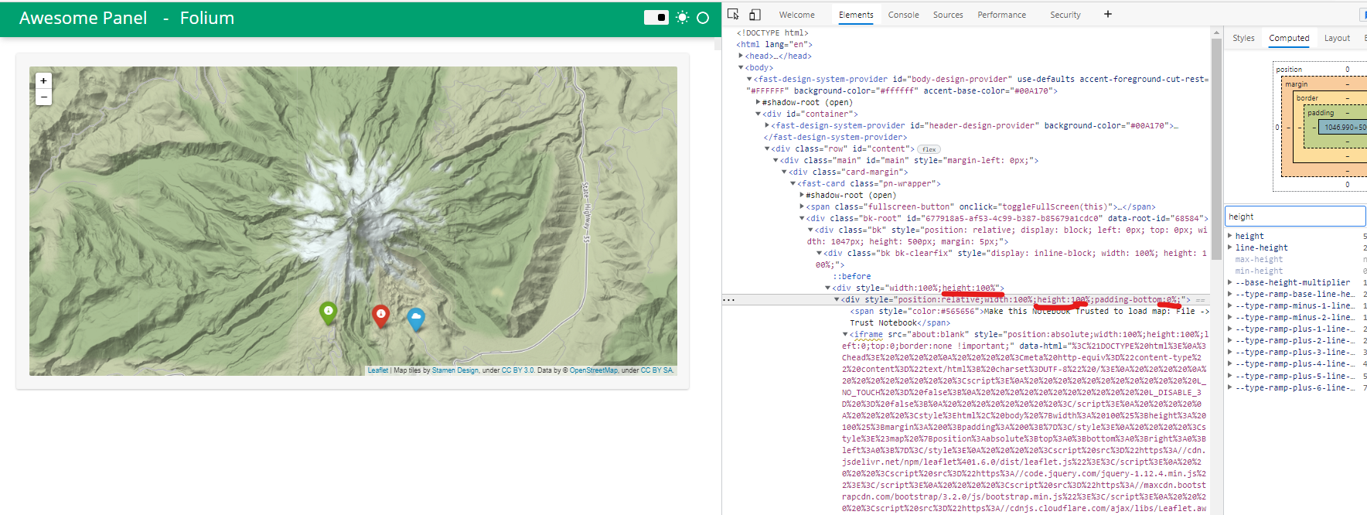1367x515 pixels.
Task: Open the Welcome tab
Action: pyautogui.click(x=796, y=15)
